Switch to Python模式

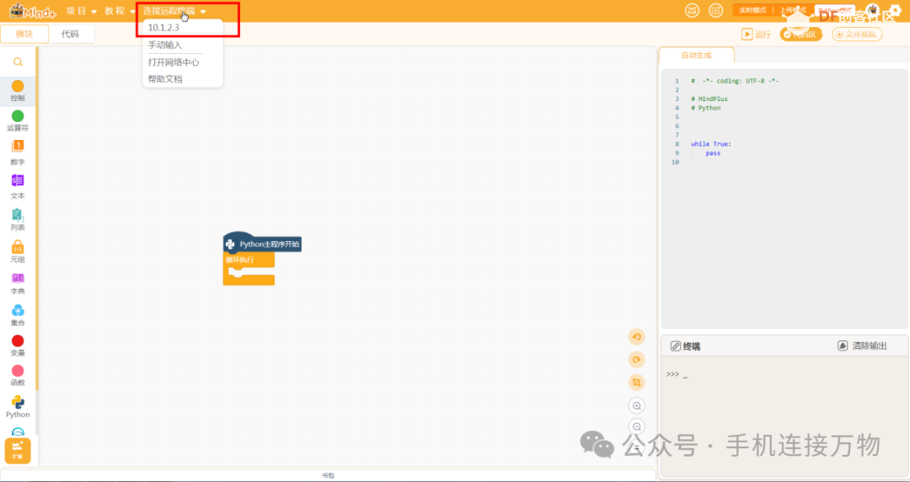[834, 10]
